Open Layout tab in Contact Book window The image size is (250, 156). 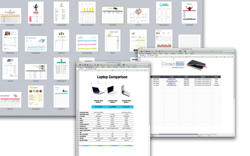[x=154, y=53]
